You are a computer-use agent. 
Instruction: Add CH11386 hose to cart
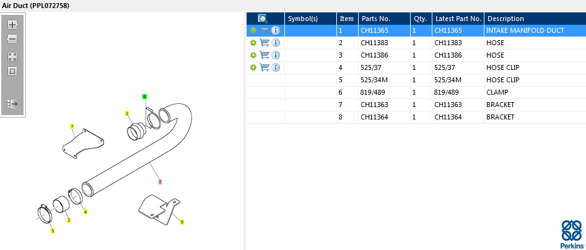pos(265,55)
